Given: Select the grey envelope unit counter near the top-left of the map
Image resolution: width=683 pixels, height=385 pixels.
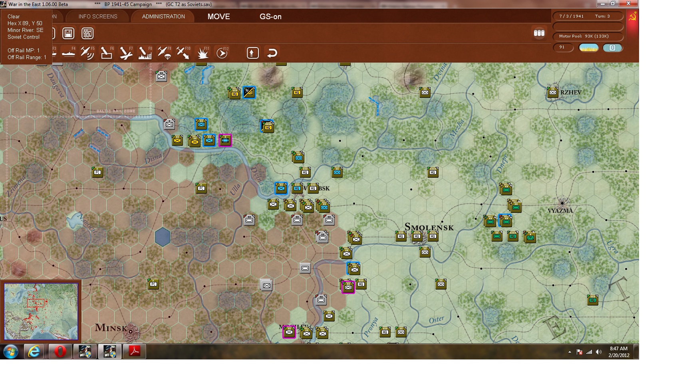Looking at the screenshot, I should [x=161, y=76].
